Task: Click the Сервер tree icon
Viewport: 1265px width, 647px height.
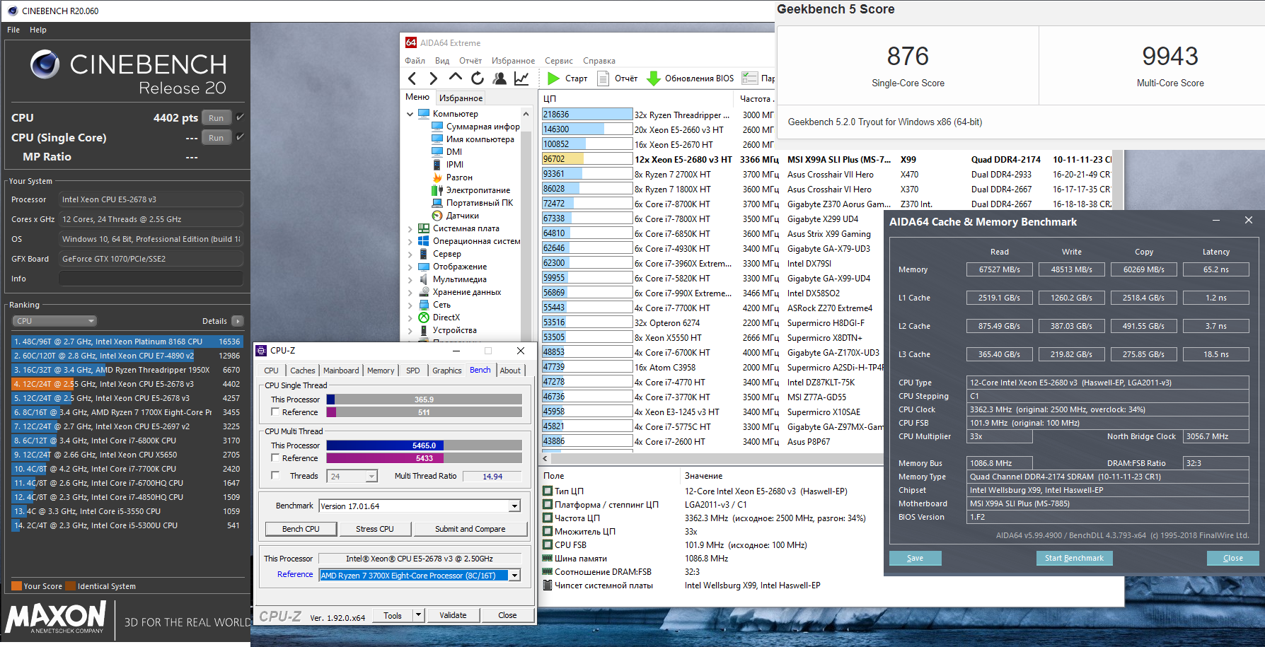Action: [x=424, y=254]
